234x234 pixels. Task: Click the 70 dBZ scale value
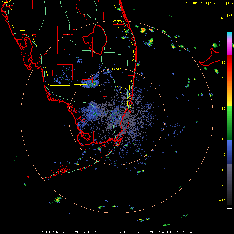click(223, 47)
